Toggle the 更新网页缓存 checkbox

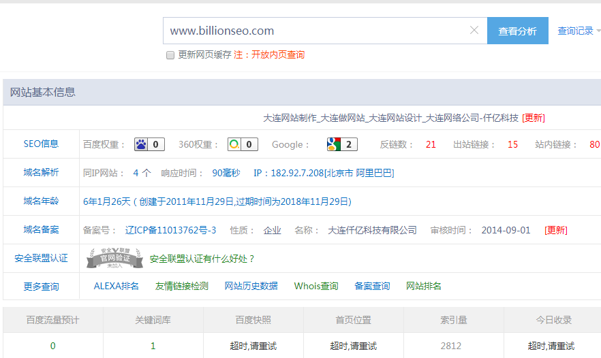[170, 55]
